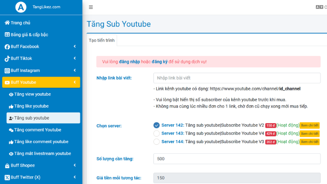Viewport: 327px width, 184px height.
Task: Click Xem chi tiết for Server 144
Action: [310, 142]
